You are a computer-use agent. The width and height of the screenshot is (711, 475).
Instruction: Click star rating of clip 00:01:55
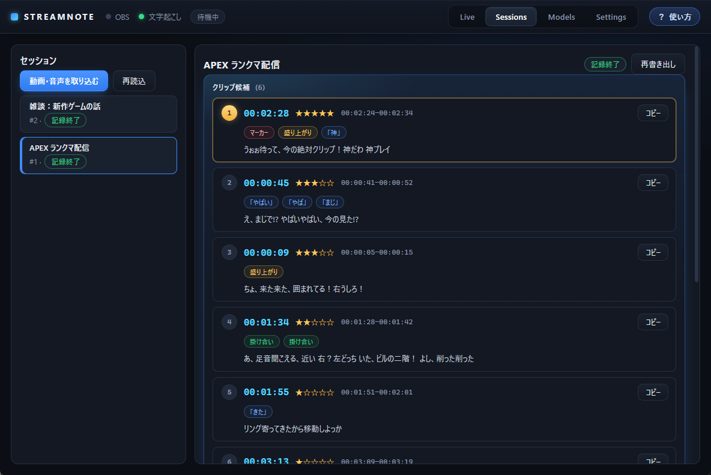[315, 393]
